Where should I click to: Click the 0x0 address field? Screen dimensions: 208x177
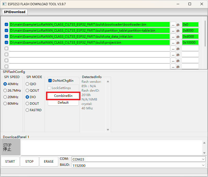pos(190,25)
